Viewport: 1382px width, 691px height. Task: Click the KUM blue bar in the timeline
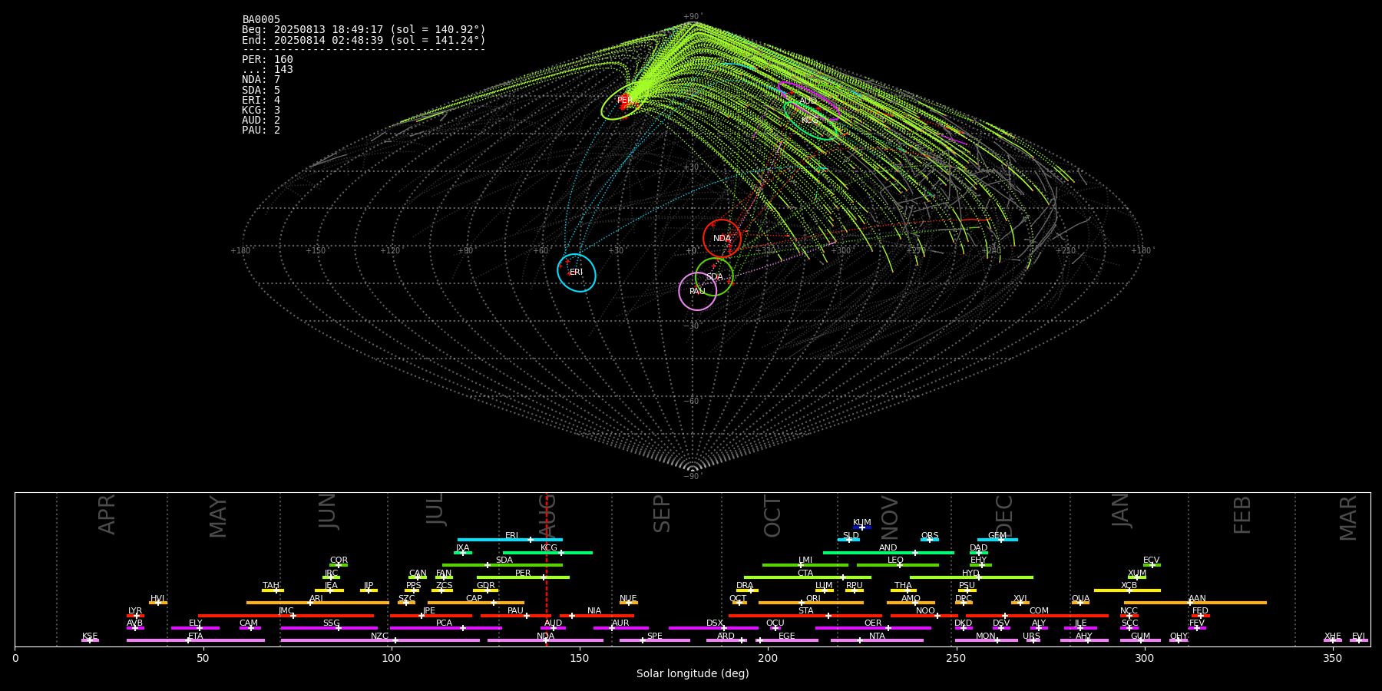pyautogui.click(x=862, y=527)
